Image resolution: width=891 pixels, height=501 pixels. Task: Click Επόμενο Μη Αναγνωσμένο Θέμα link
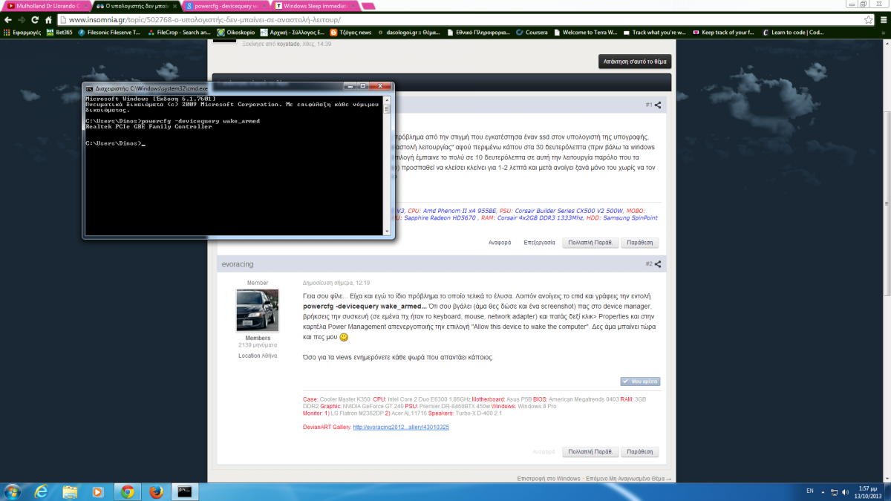click(x=630, y=479)
